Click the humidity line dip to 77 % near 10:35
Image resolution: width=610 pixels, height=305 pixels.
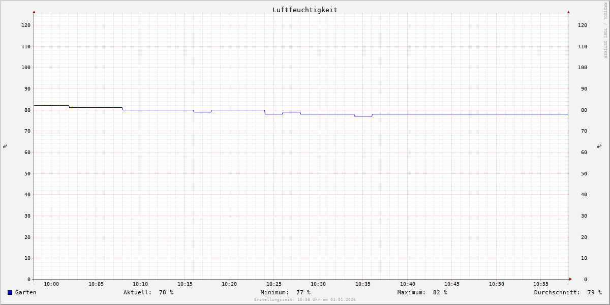click(x=363, y=116)
